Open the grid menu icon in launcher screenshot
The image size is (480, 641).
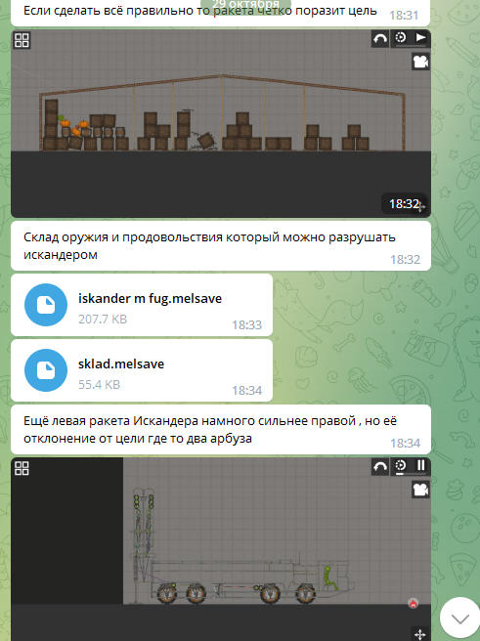22,468
